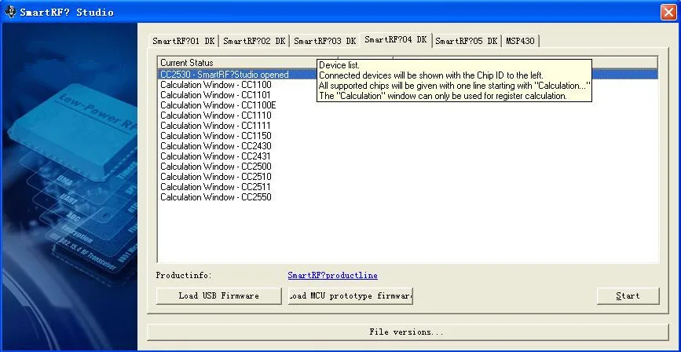
Task: Click the Productinfo: label
Action: pyautogui.click(x=184, y=275)
